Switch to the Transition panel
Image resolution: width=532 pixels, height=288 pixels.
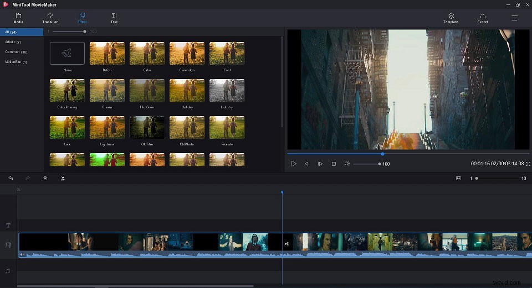(x=50, y=18)
